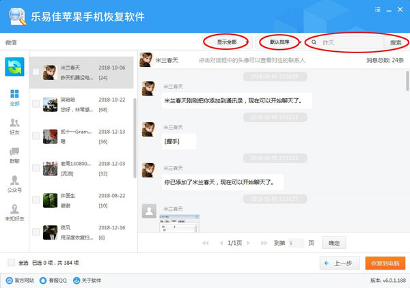Tick the checkbox for 米兰春天 conversation

(36, 72)
